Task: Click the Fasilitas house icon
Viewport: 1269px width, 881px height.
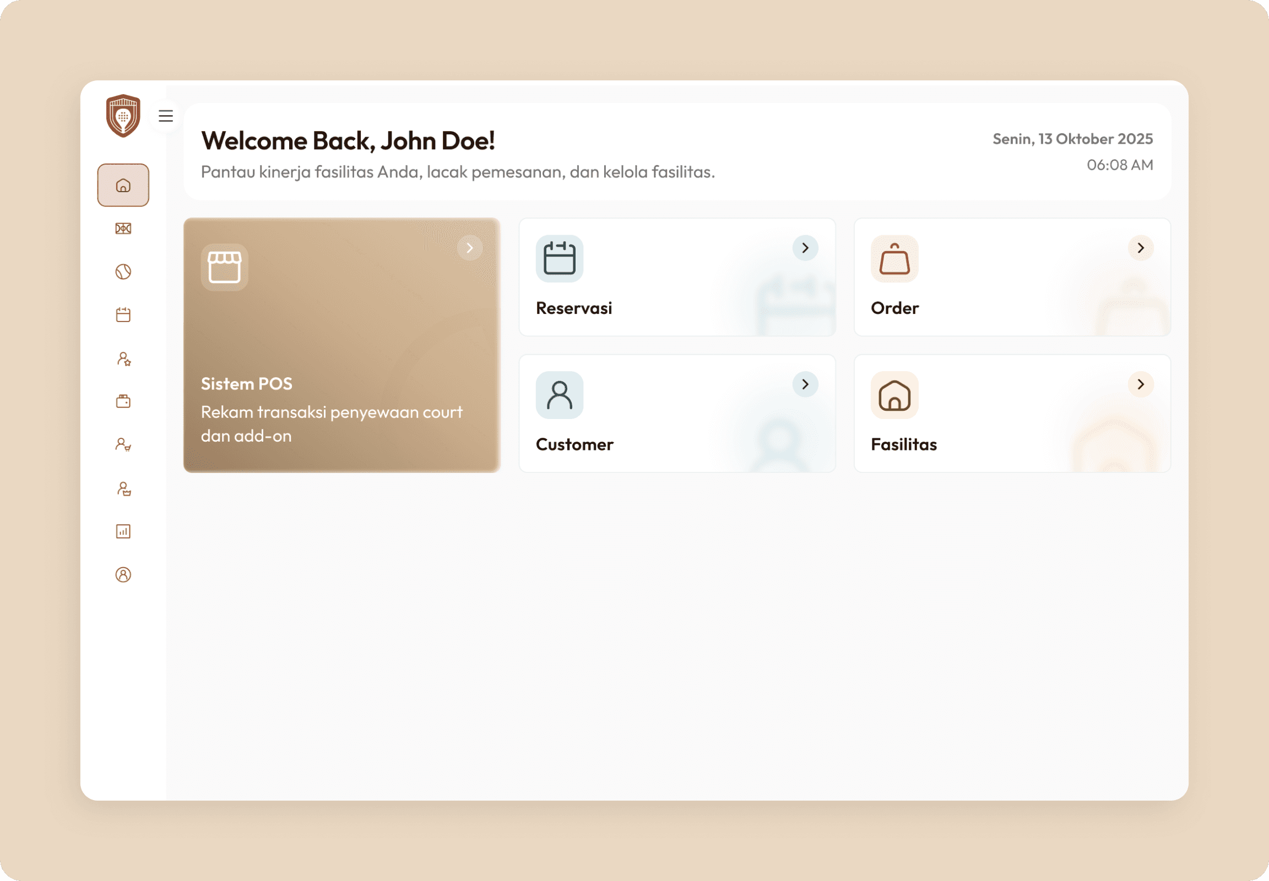Action: click(894, 395)
